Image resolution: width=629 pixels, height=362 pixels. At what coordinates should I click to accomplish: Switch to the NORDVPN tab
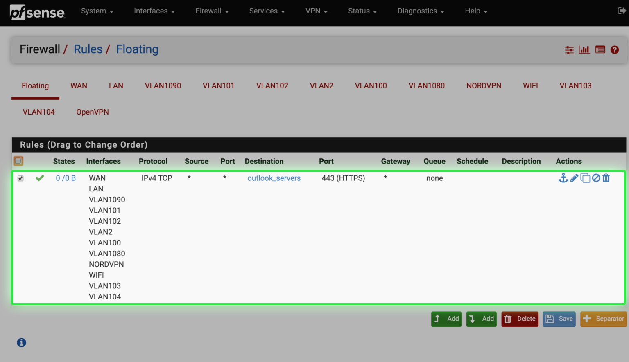click(x=484, y=85)
